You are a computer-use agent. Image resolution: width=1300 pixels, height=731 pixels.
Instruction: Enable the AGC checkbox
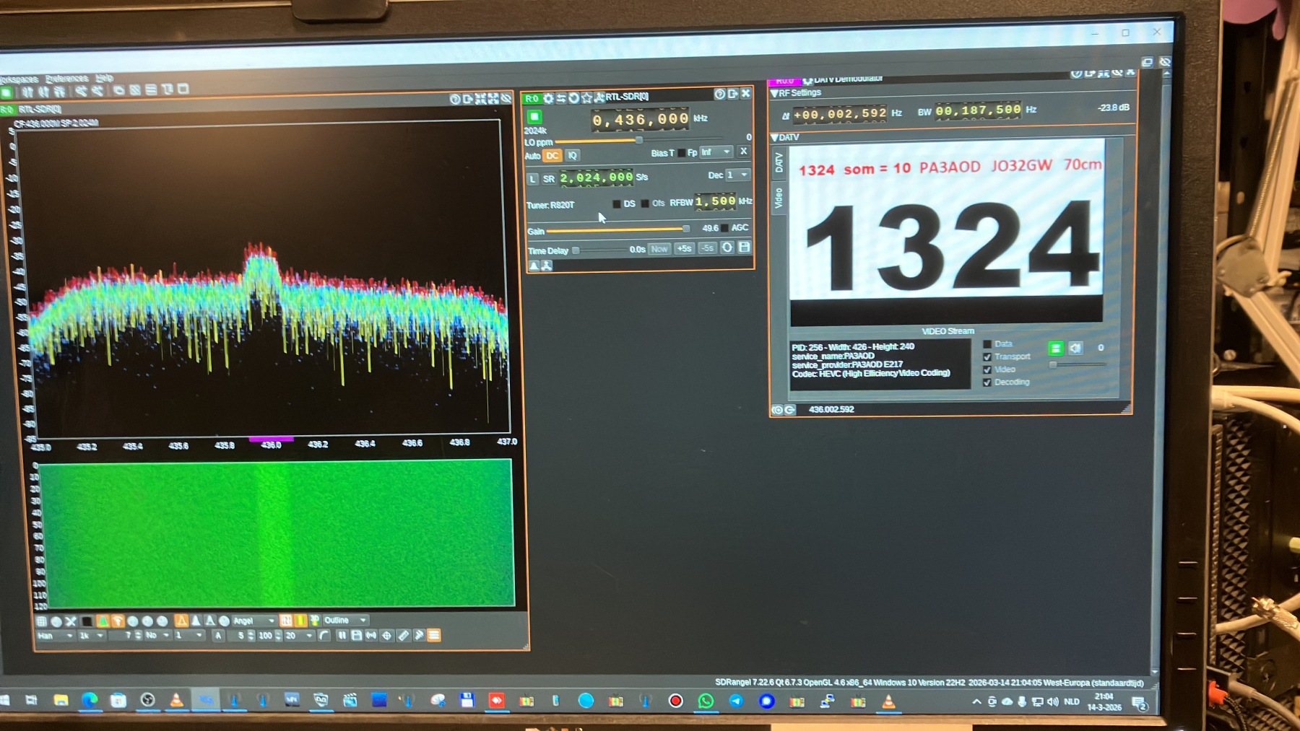[x=724, y=228]
